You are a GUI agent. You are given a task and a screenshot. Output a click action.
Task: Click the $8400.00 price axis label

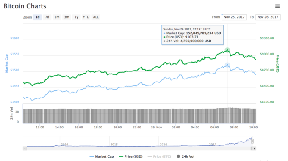point(267,86)
